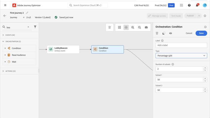Zoom in on the journey canvas

pyautogui.click(x=133, y=27)
